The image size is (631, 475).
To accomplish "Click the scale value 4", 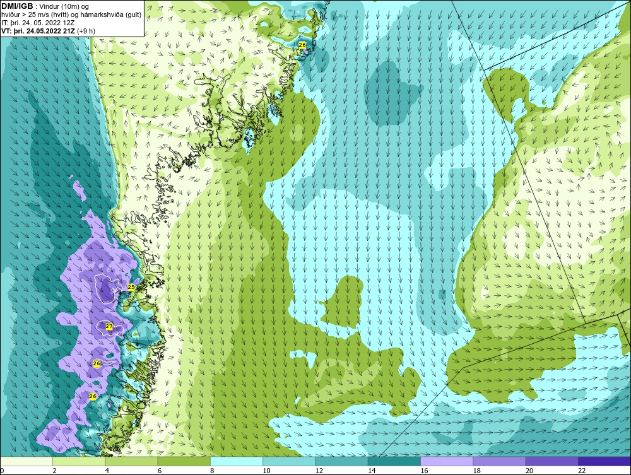I will 107,471.
